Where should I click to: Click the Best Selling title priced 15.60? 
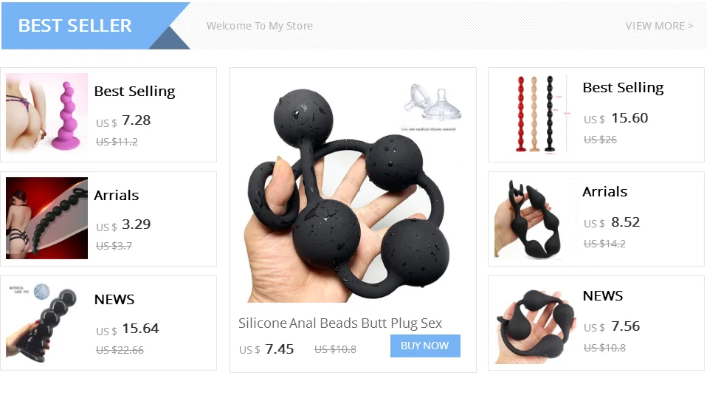623,88
